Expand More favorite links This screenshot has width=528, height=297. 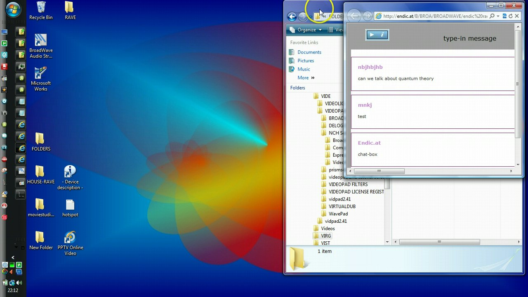[x=306, y=78]
